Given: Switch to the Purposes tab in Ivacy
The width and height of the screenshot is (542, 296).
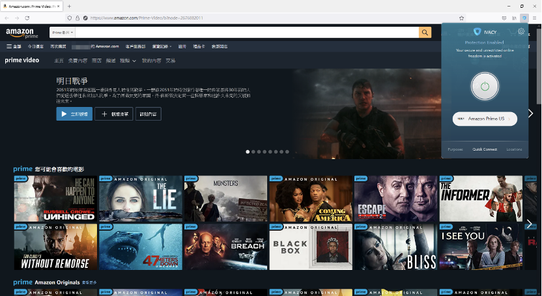Looking at the screenshot, I should (455, 149).
